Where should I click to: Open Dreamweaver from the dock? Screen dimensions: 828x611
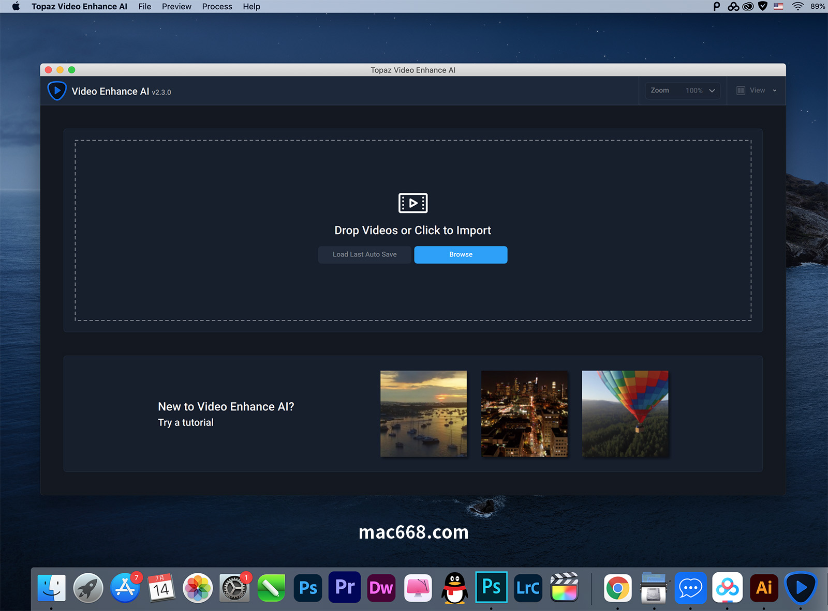381,588
